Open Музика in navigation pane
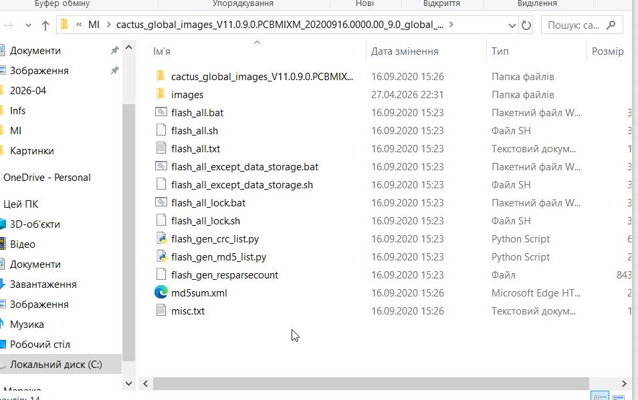 coord(27,325)
